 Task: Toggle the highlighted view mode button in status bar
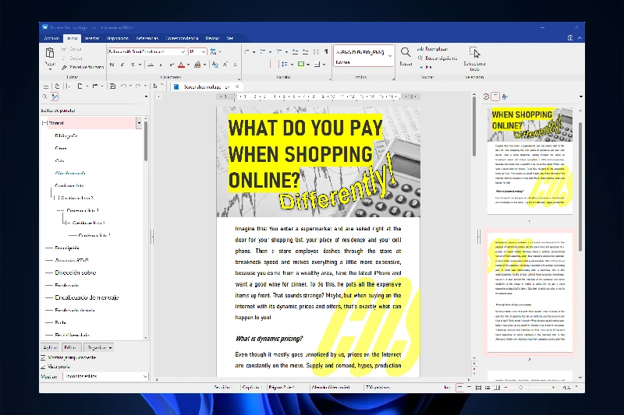(459, 387)
